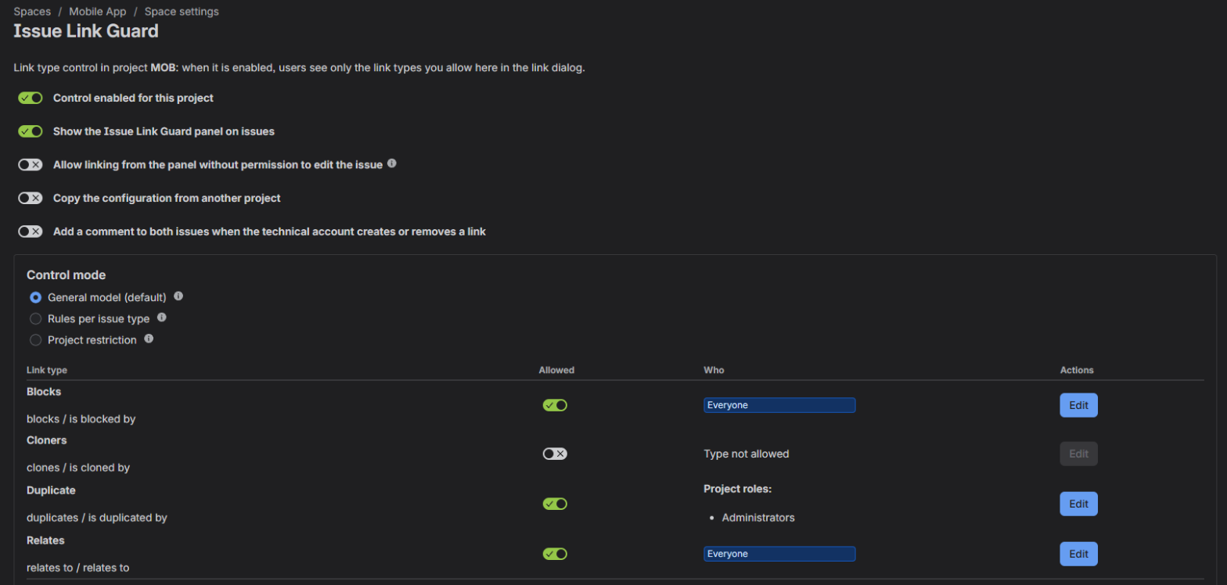This screenshot has width=1227, height=585.
Task: Click the Cloners link type name
Action: click(47, 440)
